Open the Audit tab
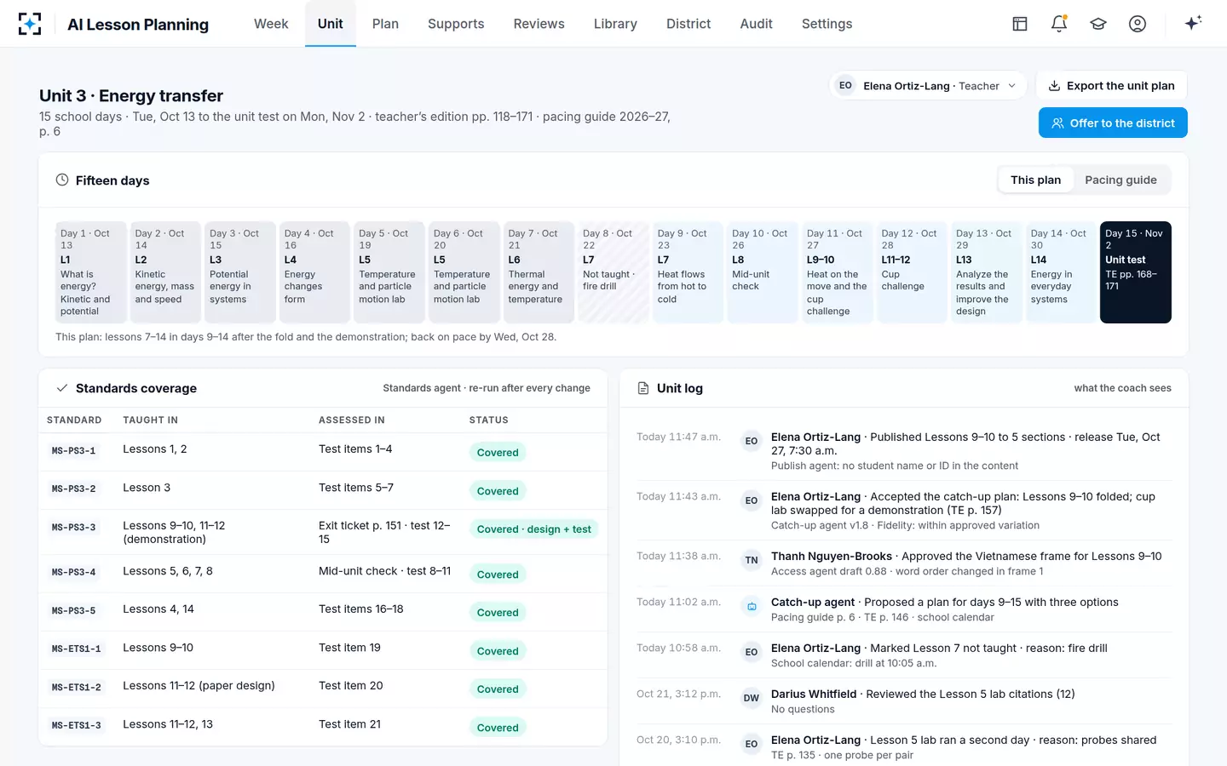This screenshot has height=766, width=1227. pyautogui.click(x=756, y=24)
